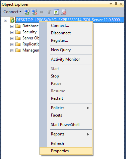Viewport: 126px width, 159px height.
Task: Select the Server Objects tree label
Action: 30,38
